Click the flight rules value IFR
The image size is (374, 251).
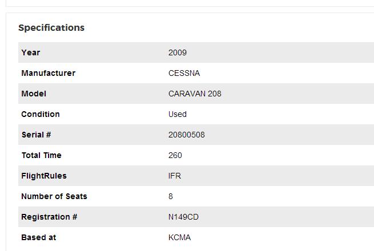click(x=175, y=176)
